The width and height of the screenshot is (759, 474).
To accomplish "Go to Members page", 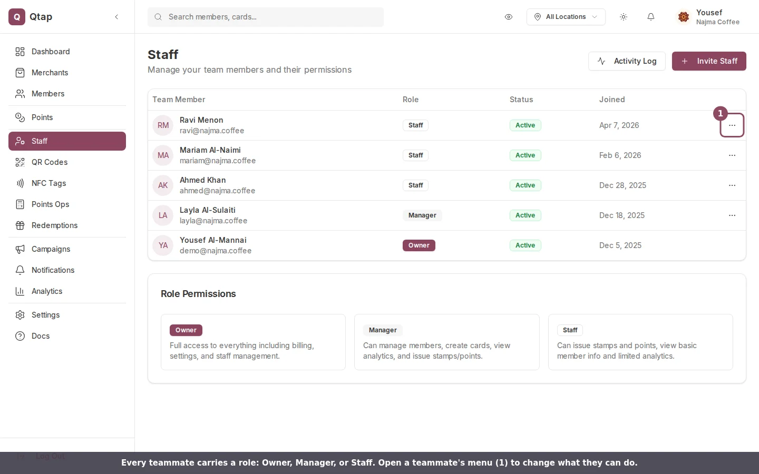I will 67,94.
